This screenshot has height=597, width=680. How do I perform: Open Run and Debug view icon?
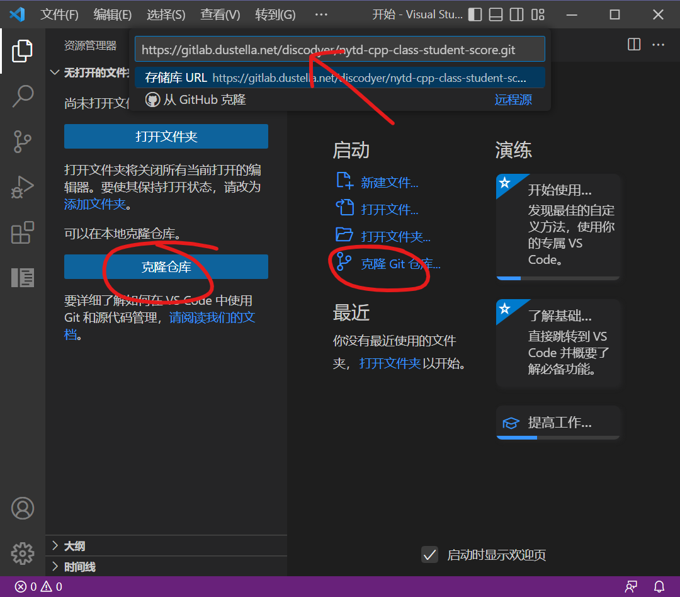point(22,187)
